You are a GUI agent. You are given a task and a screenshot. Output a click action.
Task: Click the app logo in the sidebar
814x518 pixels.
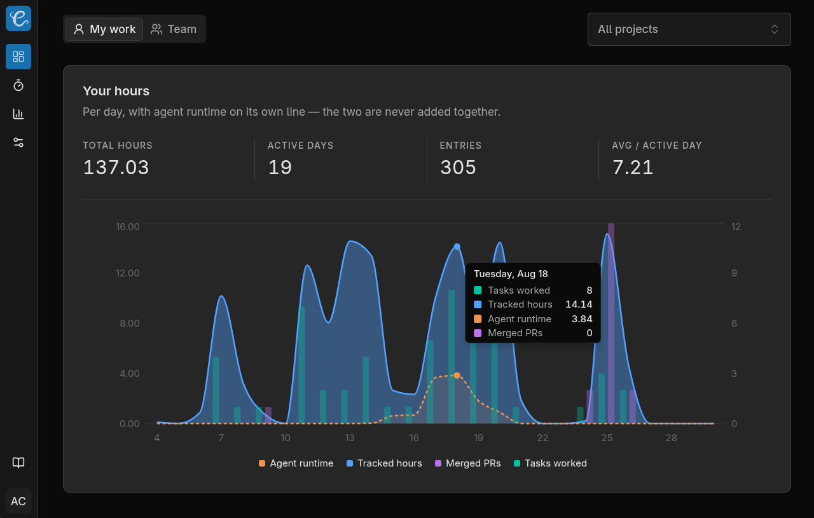(18, 18)
